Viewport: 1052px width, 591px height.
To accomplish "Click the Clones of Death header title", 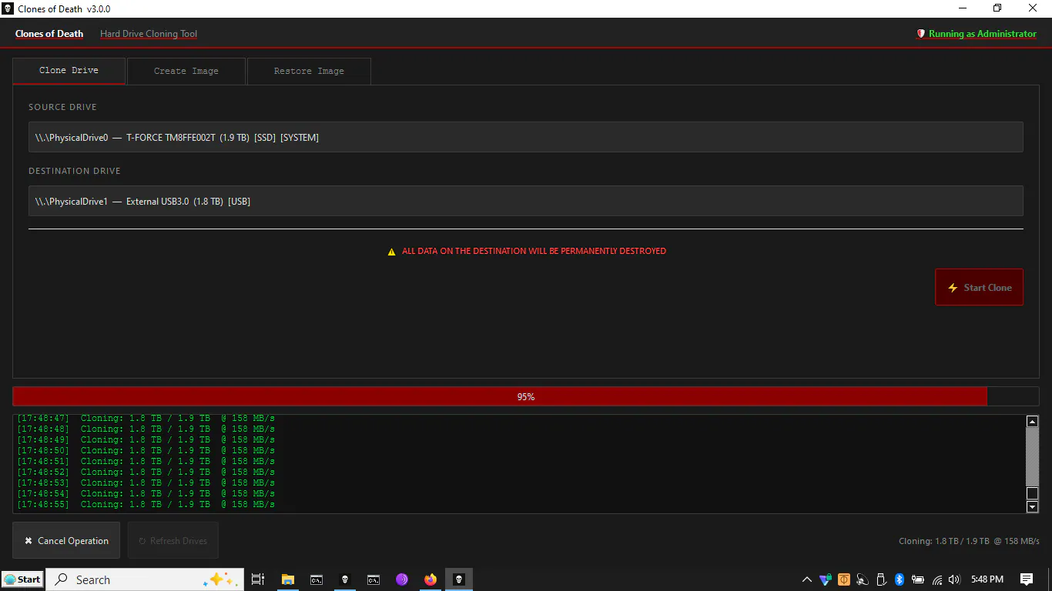I will 49,34.
